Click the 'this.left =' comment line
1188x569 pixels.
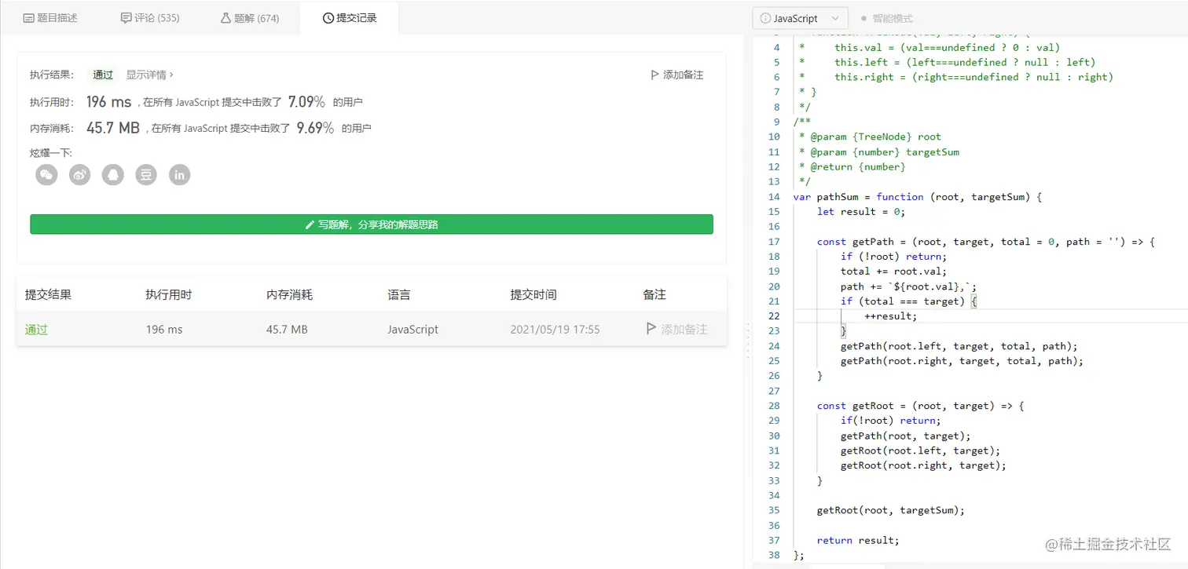click(965, 63)
